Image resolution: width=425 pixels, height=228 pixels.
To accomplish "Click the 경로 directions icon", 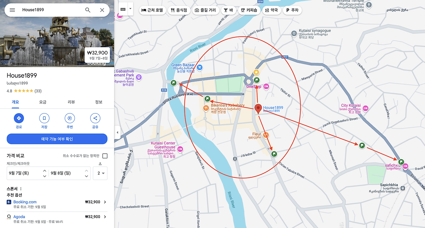I will coord(19,118).
